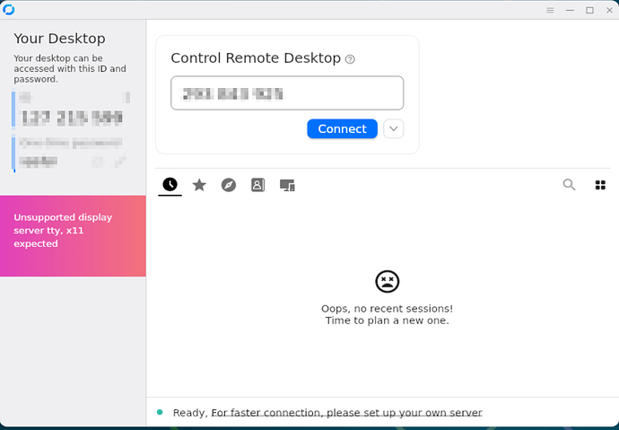
Task: Open the hamburger menu in title bar
Action: coord(551,10)
